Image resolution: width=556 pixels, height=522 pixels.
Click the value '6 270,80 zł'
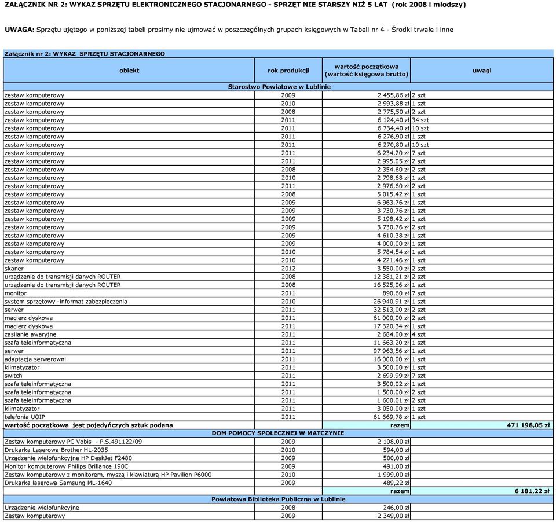393,145
